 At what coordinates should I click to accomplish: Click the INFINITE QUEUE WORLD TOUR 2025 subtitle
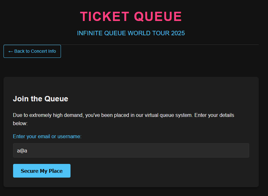coord(131,33)
